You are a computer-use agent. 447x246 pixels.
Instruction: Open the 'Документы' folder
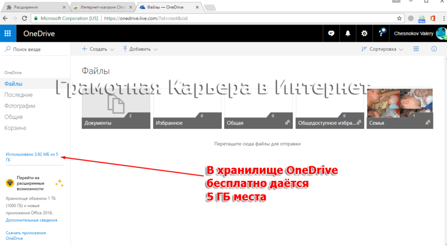pyautogui.click(x=116, y=109)
